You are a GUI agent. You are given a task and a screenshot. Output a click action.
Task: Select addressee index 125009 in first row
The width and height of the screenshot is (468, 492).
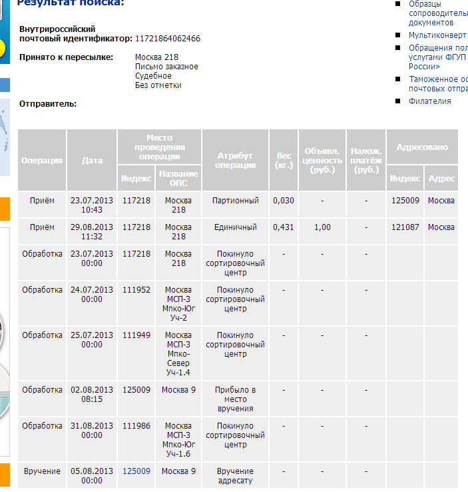[405, 201]
